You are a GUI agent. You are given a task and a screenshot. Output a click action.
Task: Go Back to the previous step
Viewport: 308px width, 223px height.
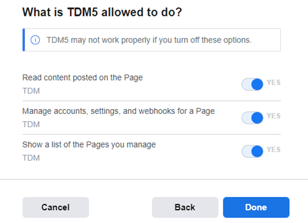point(185,207)
